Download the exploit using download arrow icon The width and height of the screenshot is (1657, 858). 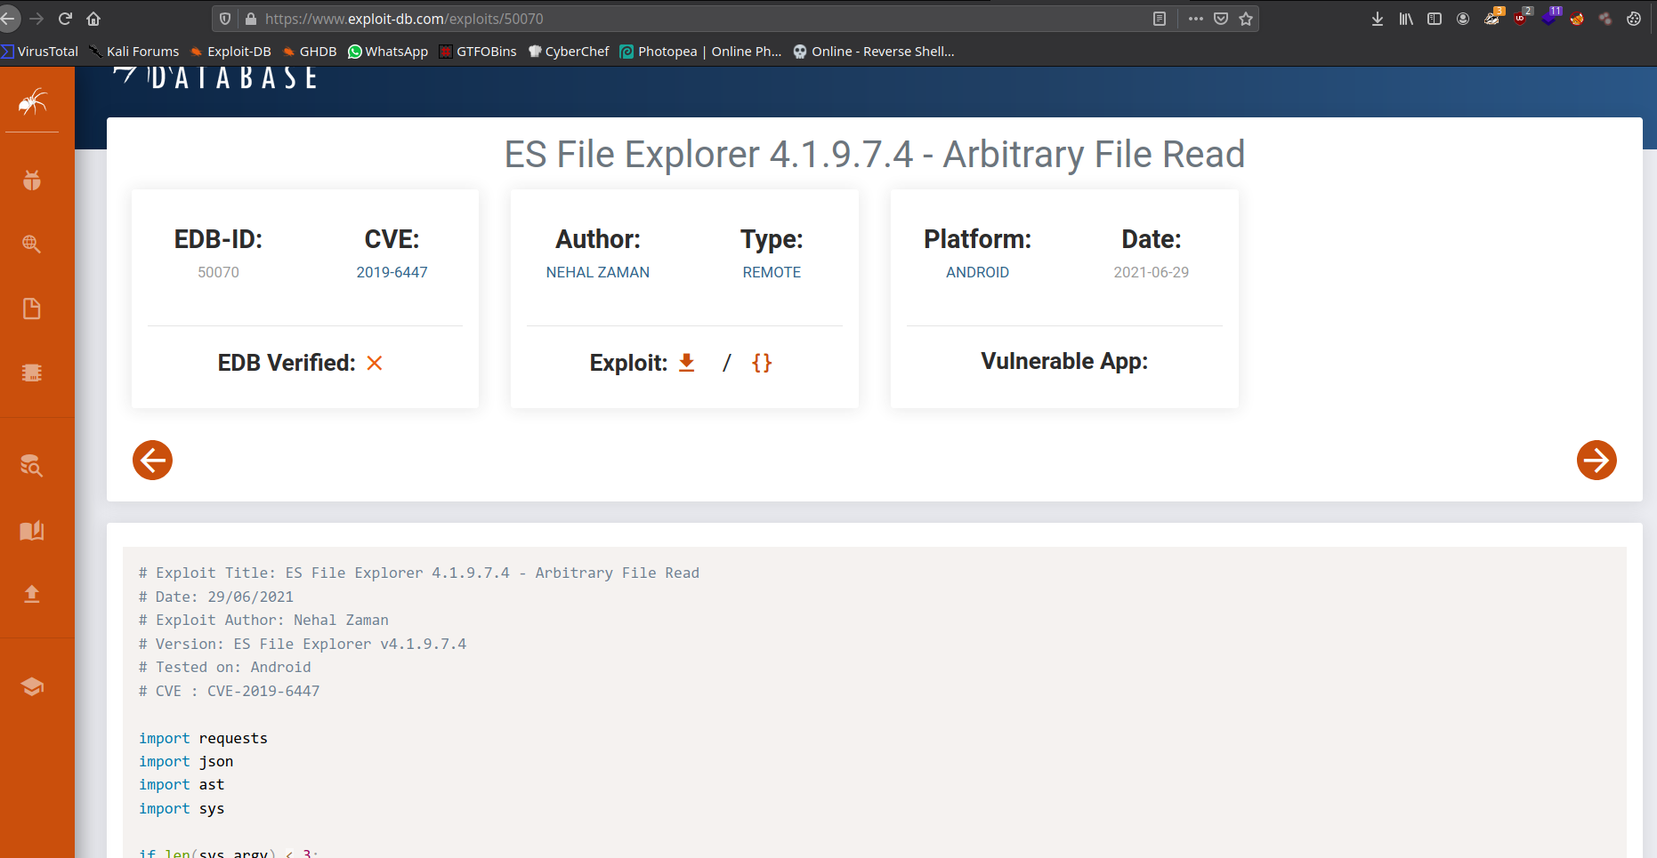coord(686,363)
